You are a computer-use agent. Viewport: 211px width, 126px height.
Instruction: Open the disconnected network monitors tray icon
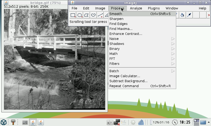point(117,122)
